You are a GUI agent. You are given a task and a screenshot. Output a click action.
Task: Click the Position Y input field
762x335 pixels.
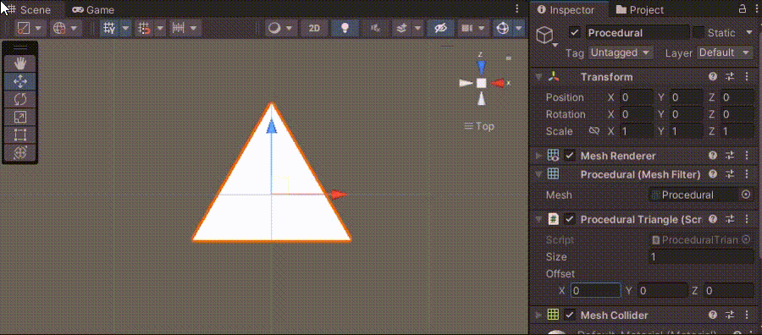point(687,97)
